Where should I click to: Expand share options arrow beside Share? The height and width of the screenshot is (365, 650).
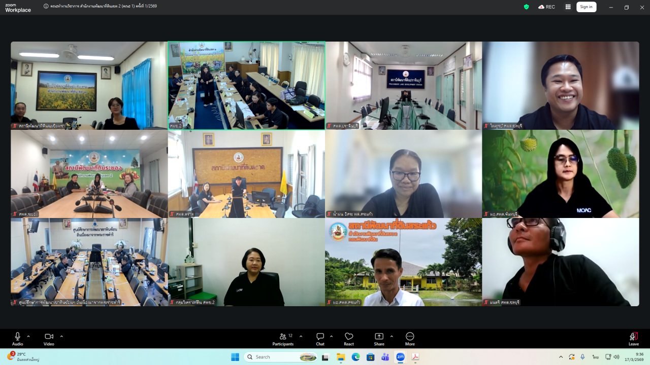pos(392,336)
